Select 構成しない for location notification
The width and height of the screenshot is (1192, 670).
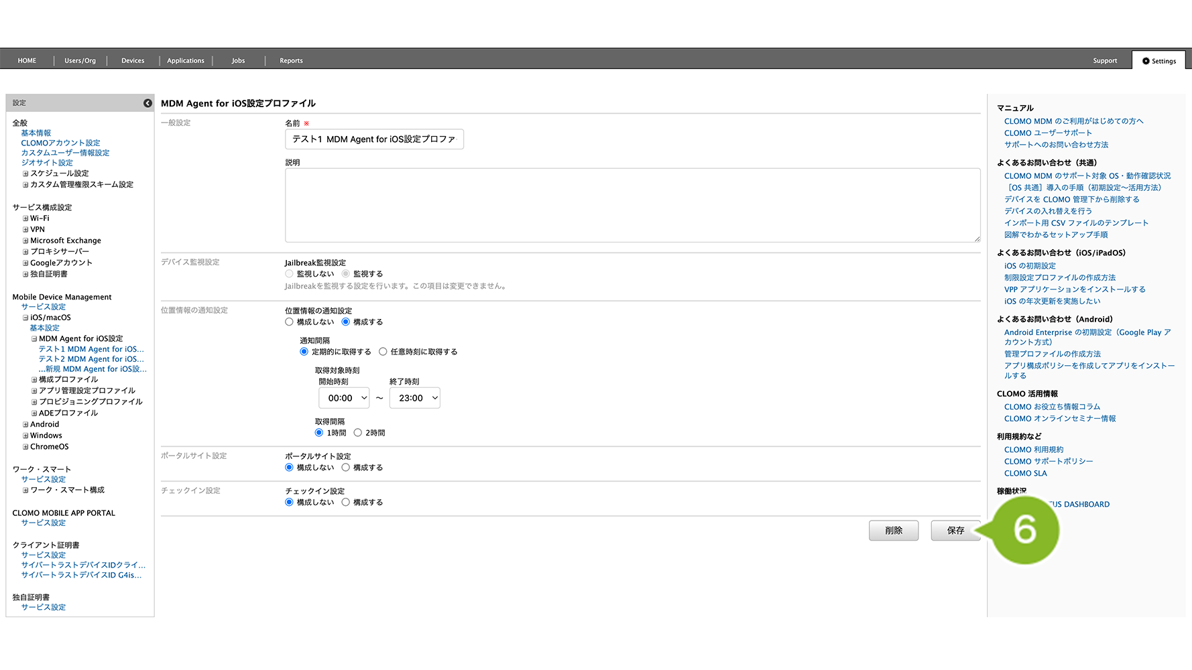290,322
